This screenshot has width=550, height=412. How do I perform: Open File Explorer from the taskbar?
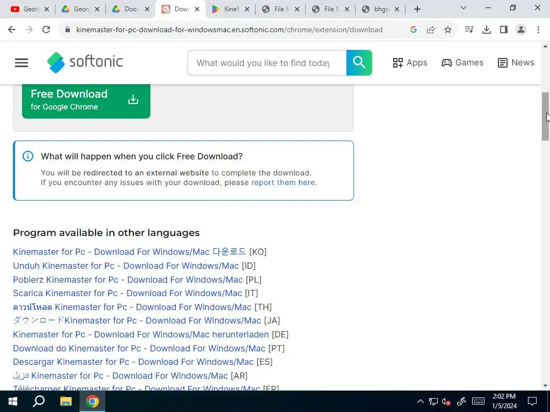[x=66, y=401]
